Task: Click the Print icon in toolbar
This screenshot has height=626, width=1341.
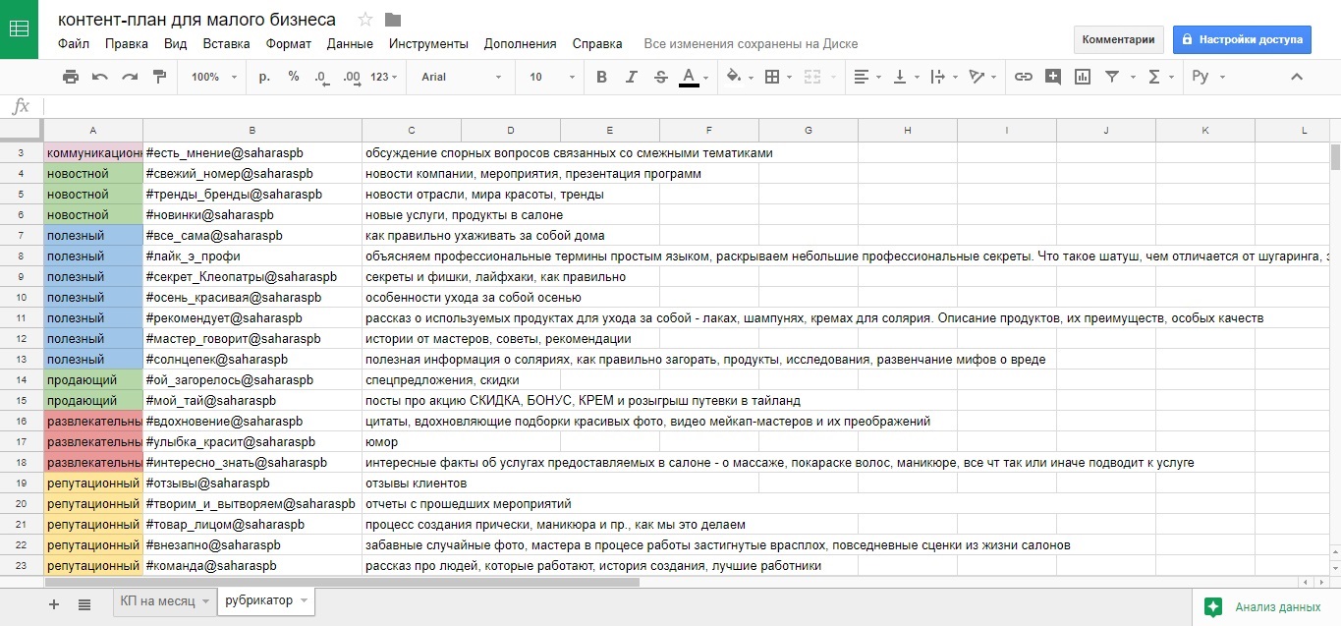Action: pos(71,77)
